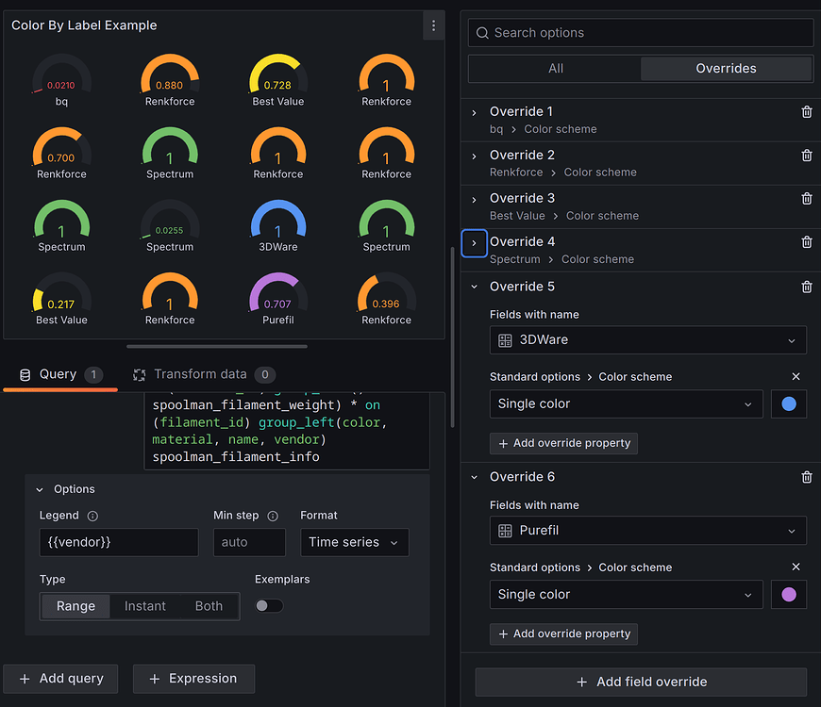Expand Override 2 for Renkforce
Screen dimensions: 821x707
475,155
